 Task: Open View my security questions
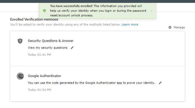tap(47, 48)
